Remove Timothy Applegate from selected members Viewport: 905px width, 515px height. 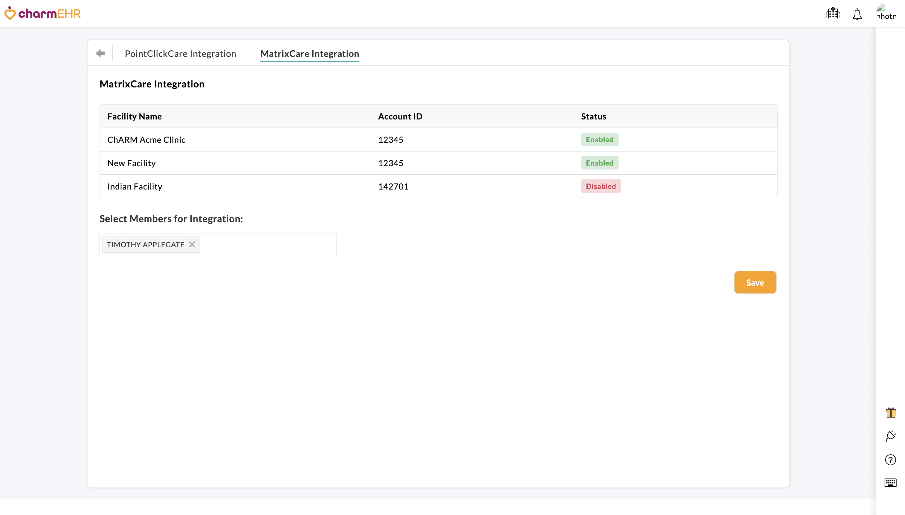pyautogui.click(x=192, y=244)
